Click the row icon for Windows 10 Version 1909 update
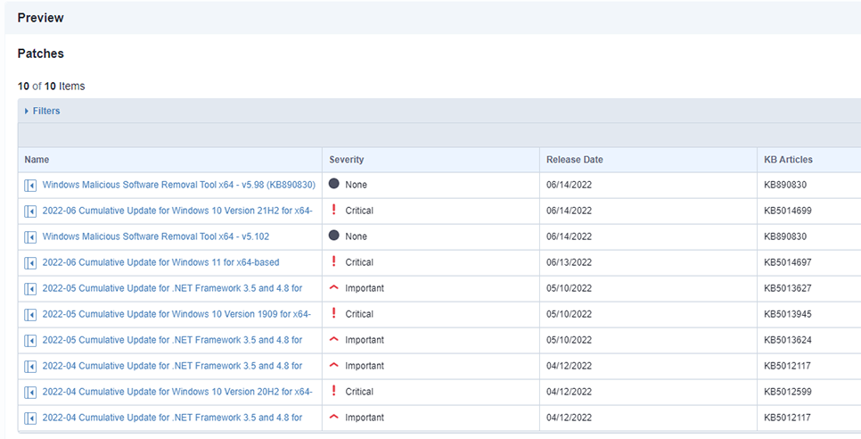The height and width of the screenshot is (439, 861). pos(30,315)
